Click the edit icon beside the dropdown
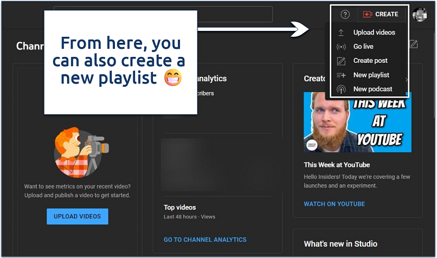 tap(414, 44)
